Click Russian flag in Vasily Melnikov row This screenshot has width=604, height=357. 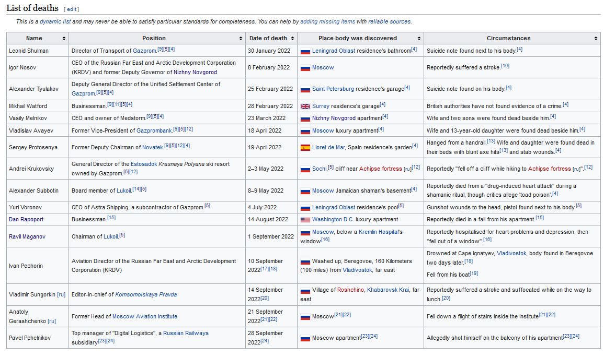pos(305,119)
